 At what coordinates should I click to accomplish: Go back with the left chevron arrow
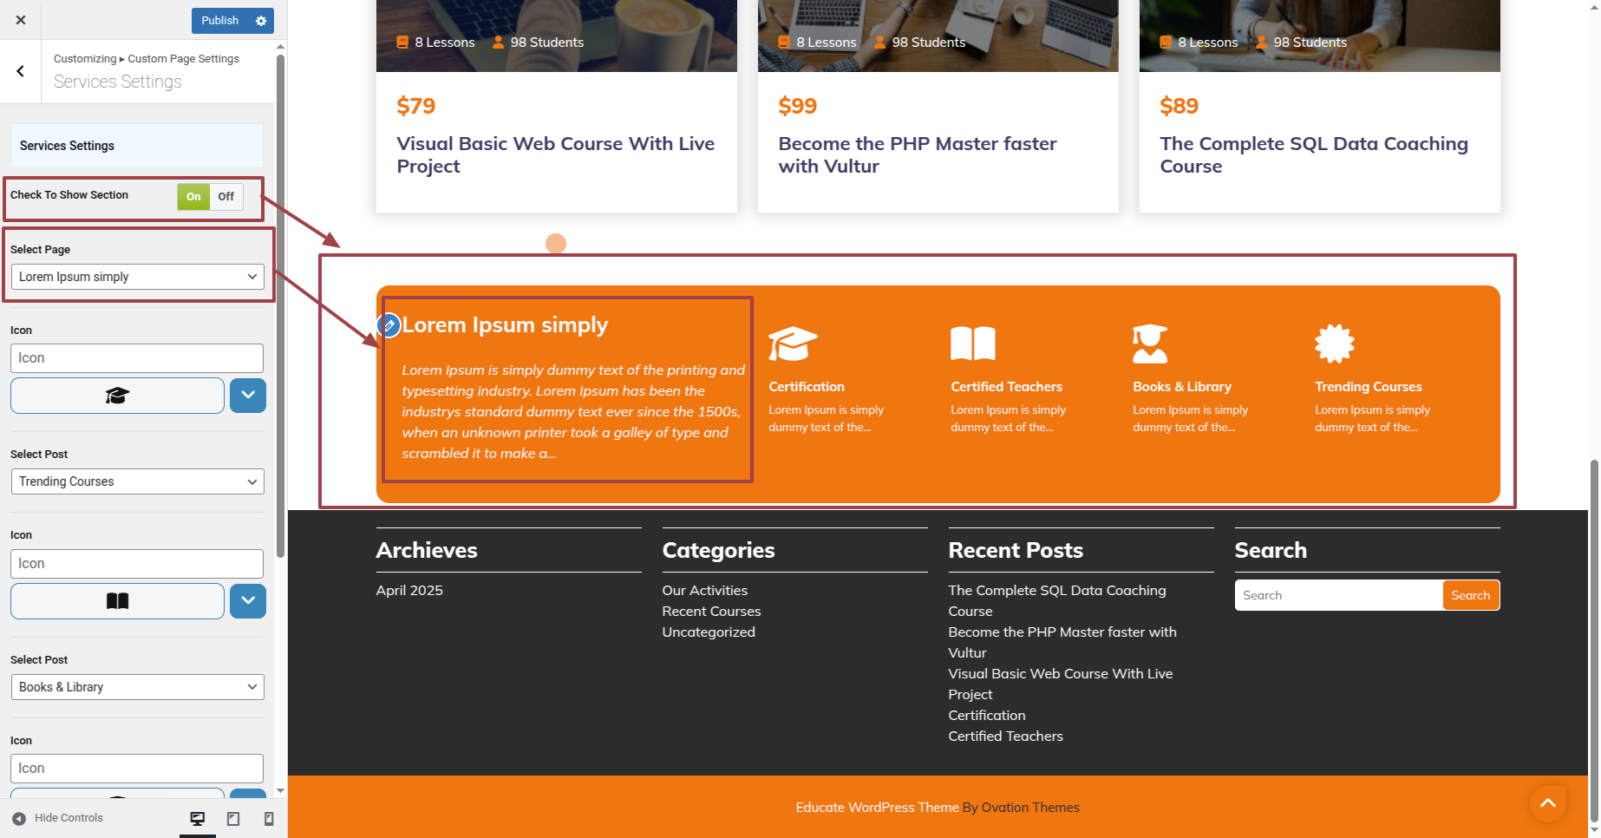click(x=21, y=71)
